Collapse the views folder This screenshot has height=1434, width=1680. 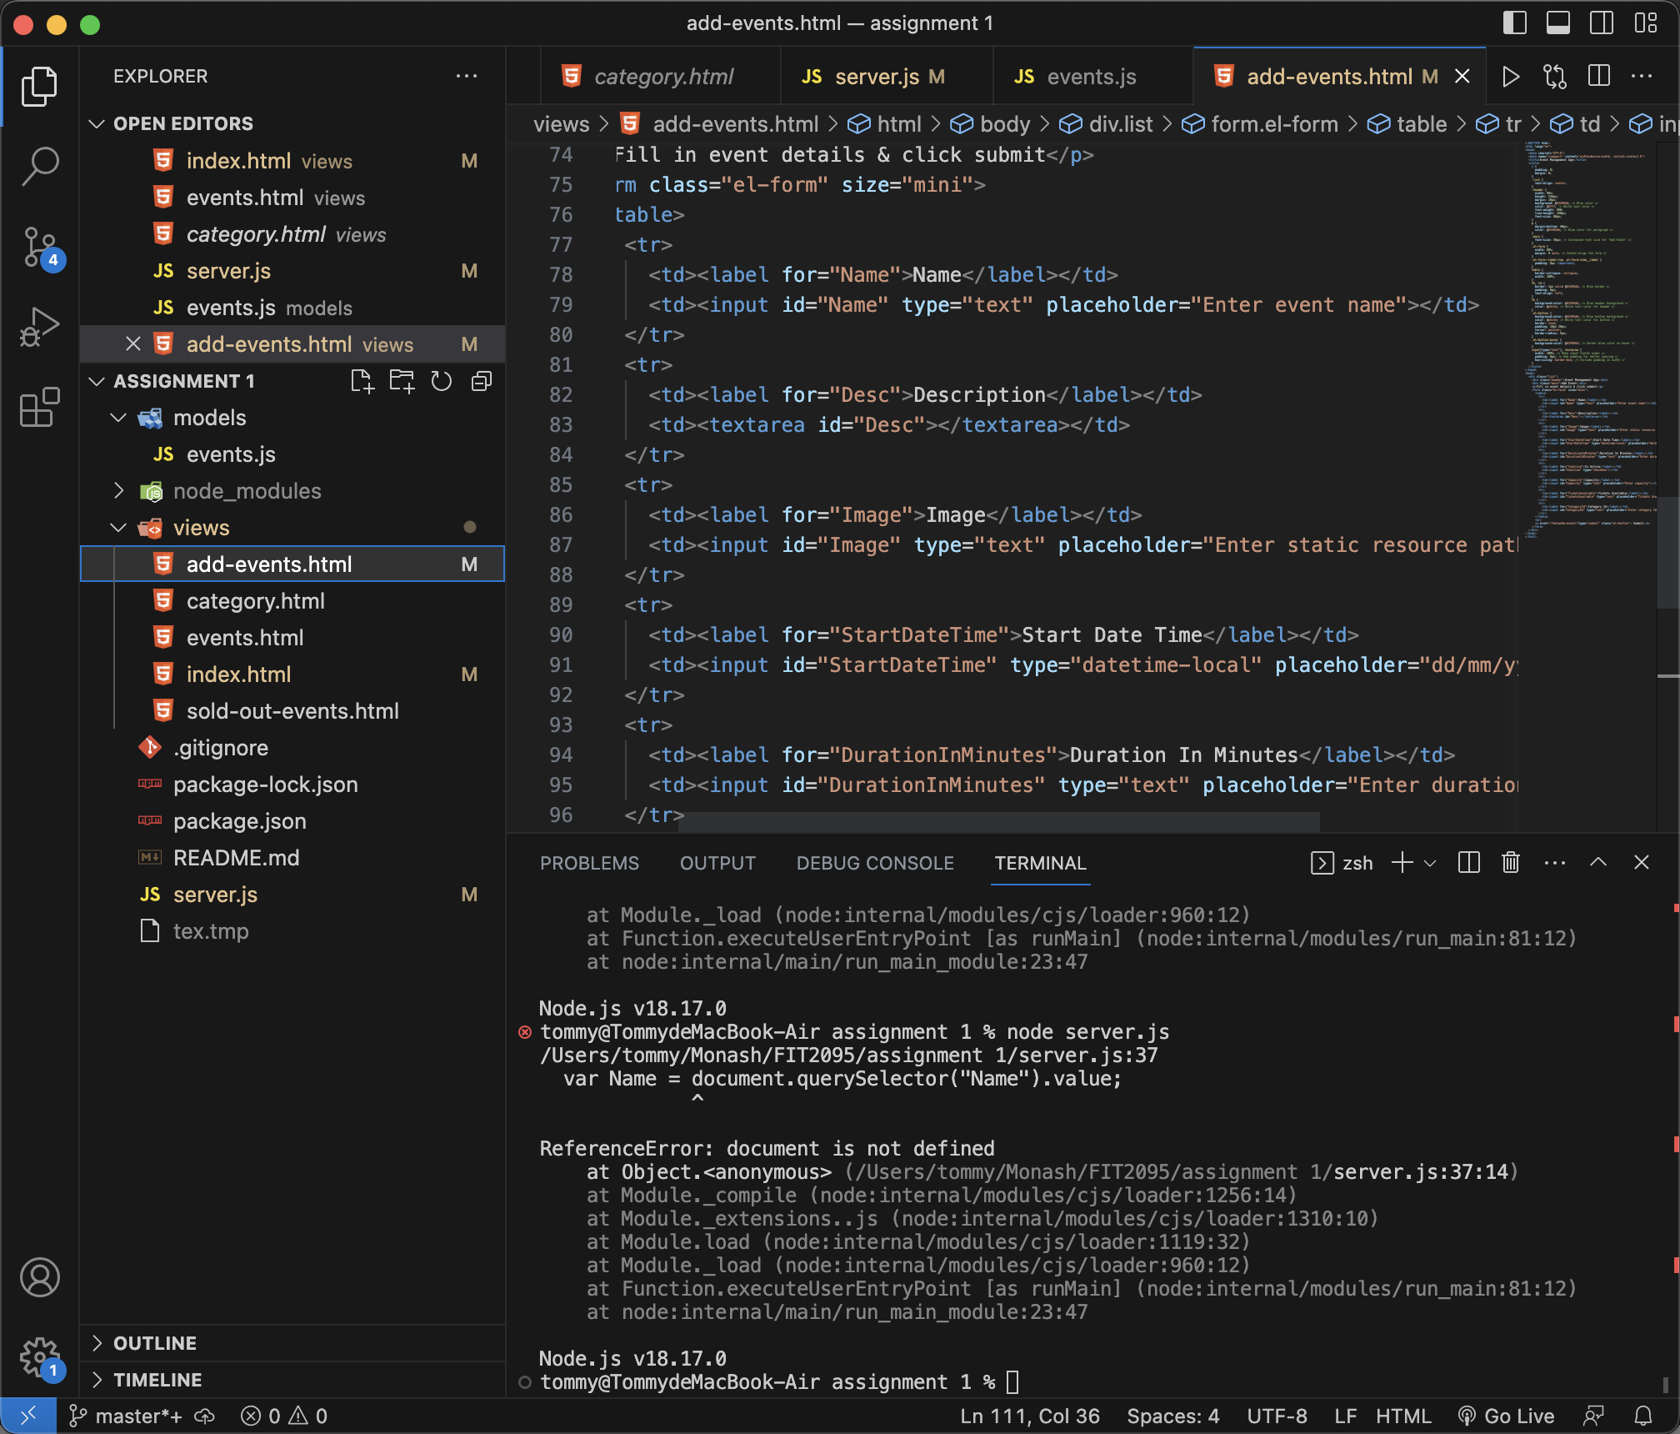coord(119,528)
